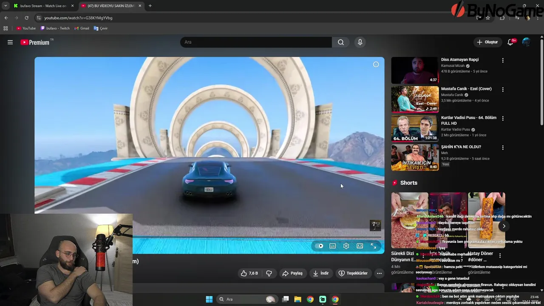
Task: Open the ŞAHİN K'YA NE OLDU? title
Action: pos(461,147)
